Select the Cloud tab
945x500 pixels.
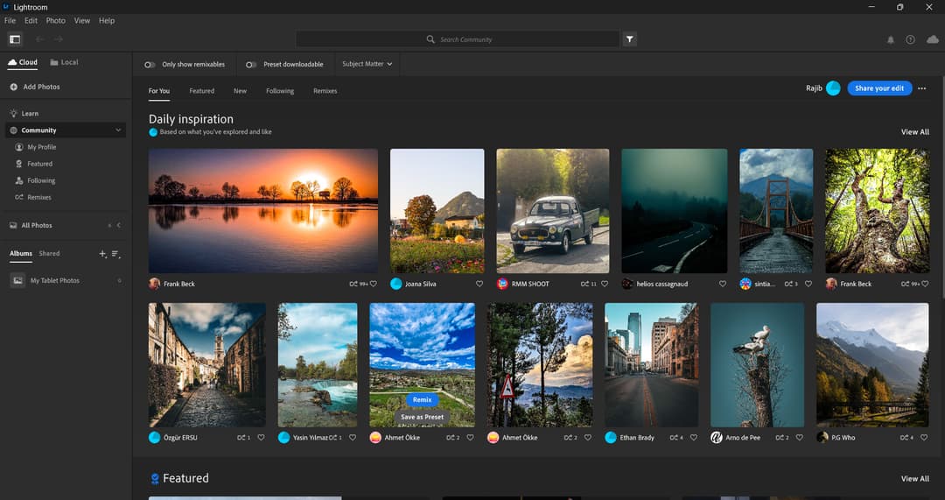[22, 62]
